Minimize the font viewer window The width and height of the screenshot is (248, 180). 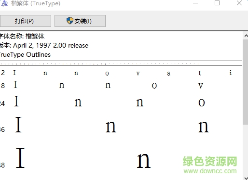[x=195, y=3]
